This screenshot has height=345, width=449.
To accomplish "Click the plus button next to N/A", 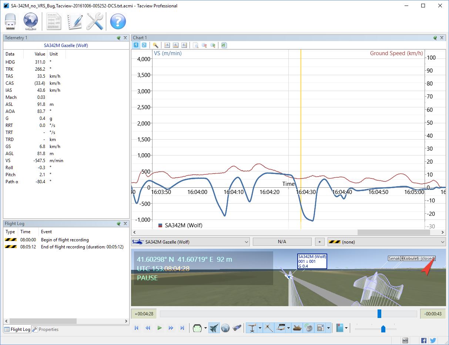I will (x=319, y=242).
